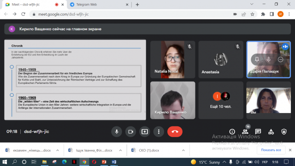Viewport: 295px width, 166px height.
Task: Open Netflix from taskbar
Action: (x=74, y=162)
